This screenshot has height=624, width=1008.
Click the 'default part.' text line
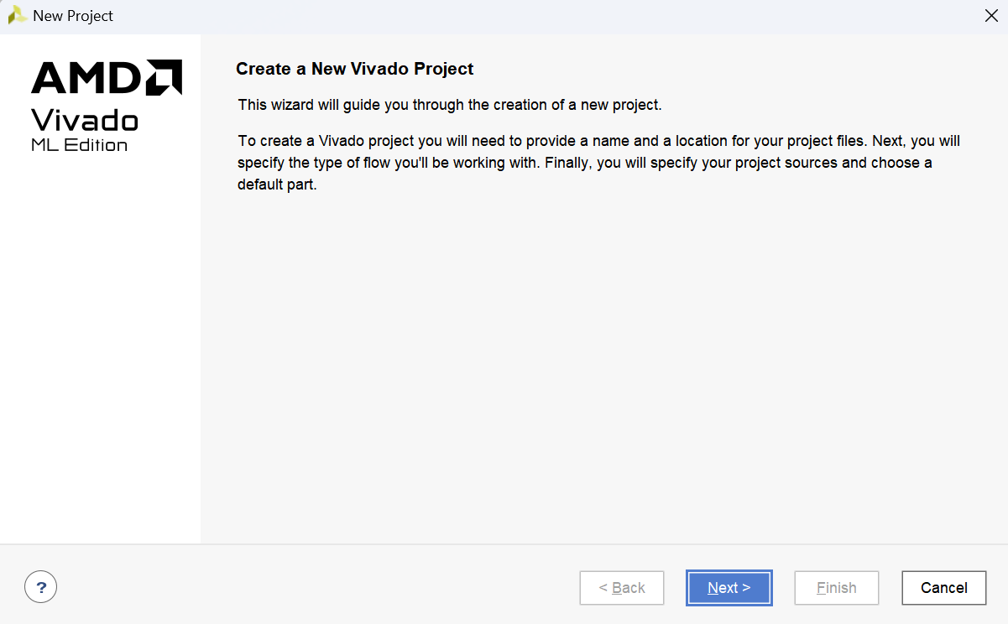[277, 185]
